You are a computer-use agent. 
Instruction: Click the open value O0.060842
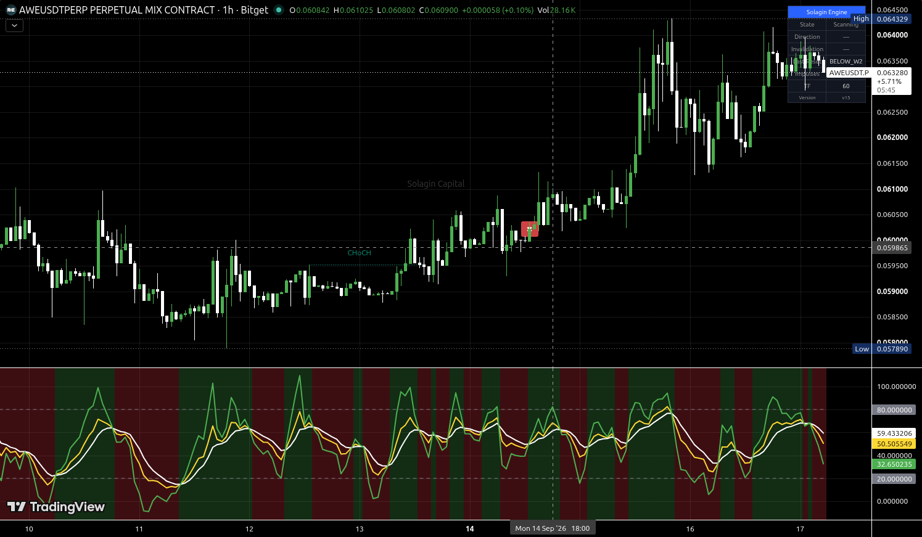coord(310,10)
